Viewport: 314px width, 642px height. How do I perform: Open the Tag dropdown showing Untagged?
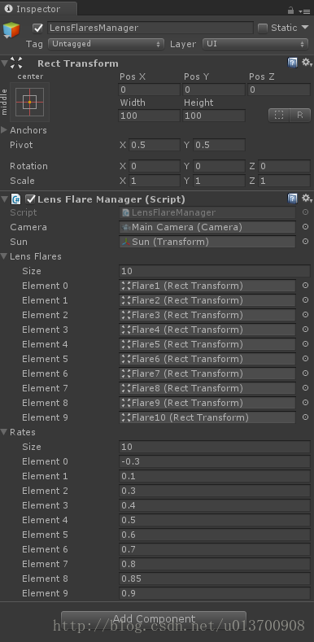pyautogui.click(x=106, y=44)
